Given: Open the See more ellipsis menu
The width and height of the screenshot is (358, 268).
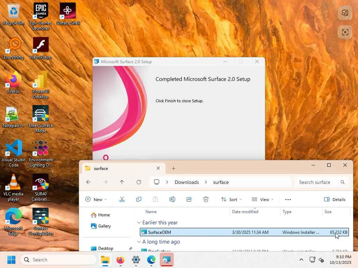Looking at the screenshot, I should 288,199.
